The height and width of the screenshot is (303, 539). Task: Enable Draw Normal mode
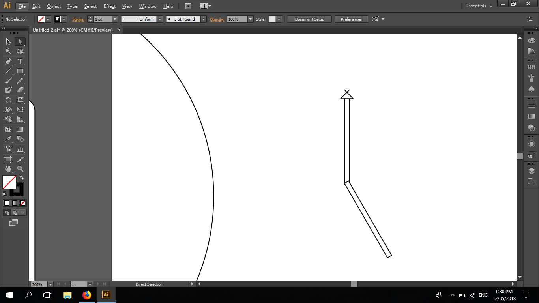(7, 212)
